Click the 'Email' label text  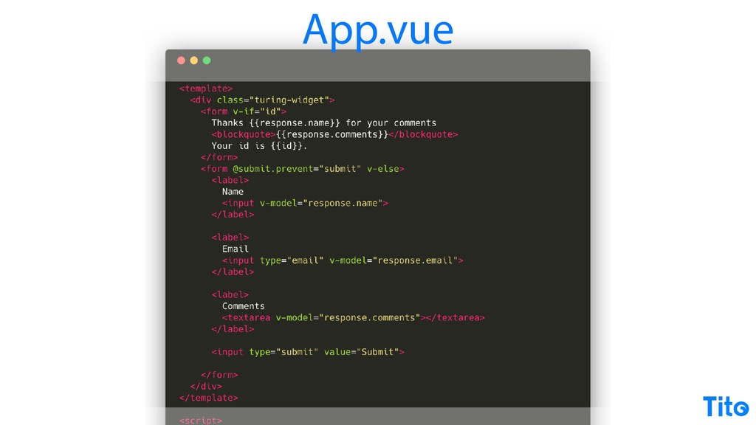tap(236, 249)
